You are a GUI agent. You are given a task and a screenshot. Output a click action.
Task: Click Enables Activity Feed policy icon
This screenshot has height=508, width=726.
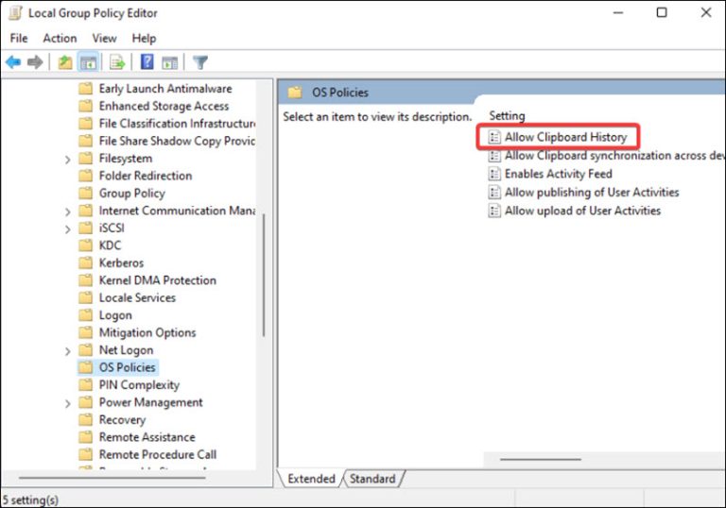coord(494,174)
